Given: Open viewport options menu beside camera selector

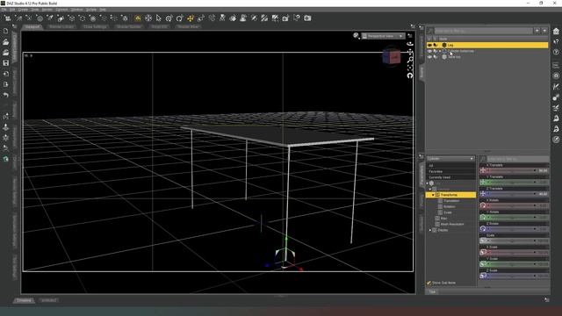Looking at the screenshot, I should (x=410, y=36).
